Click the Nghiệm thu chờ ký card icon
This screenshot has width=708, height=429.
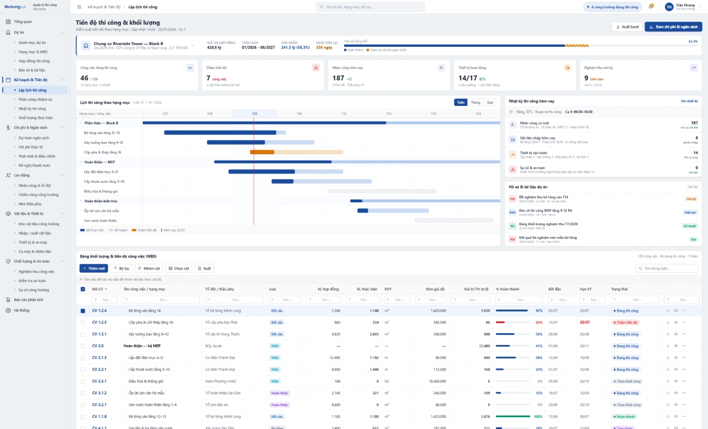pyautogui.click(x=694, y=67)
